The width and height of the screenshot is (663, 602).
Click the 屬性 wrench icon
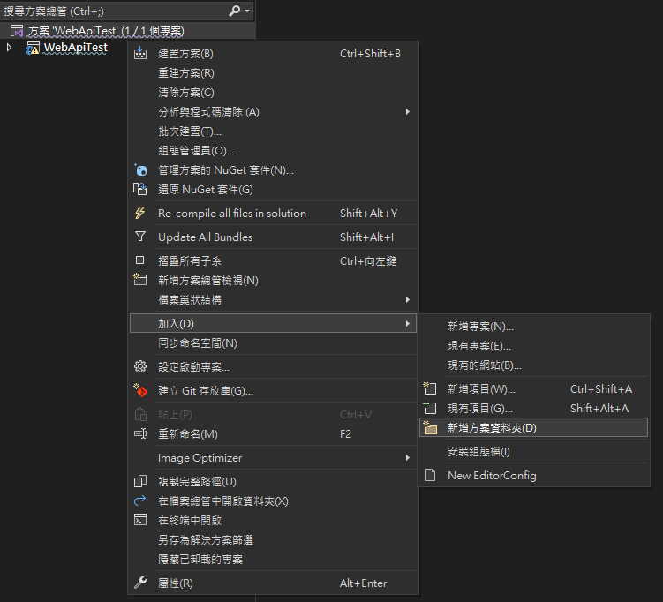pos(140,583)
